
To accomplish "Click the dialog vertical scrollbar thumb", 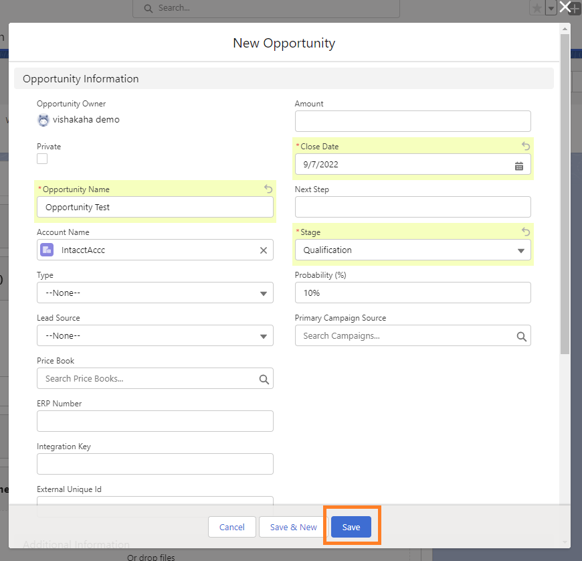I will [565, 194].
